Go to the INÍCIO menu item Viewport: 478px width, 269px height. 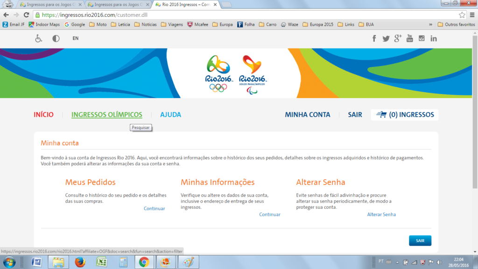pyautogui.click(x=43, y=115)
